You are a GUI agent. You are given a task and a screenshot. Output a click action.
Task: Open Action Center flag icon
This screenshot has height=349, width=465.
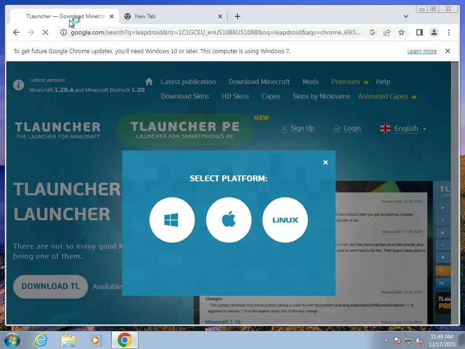tap(397, 340)
